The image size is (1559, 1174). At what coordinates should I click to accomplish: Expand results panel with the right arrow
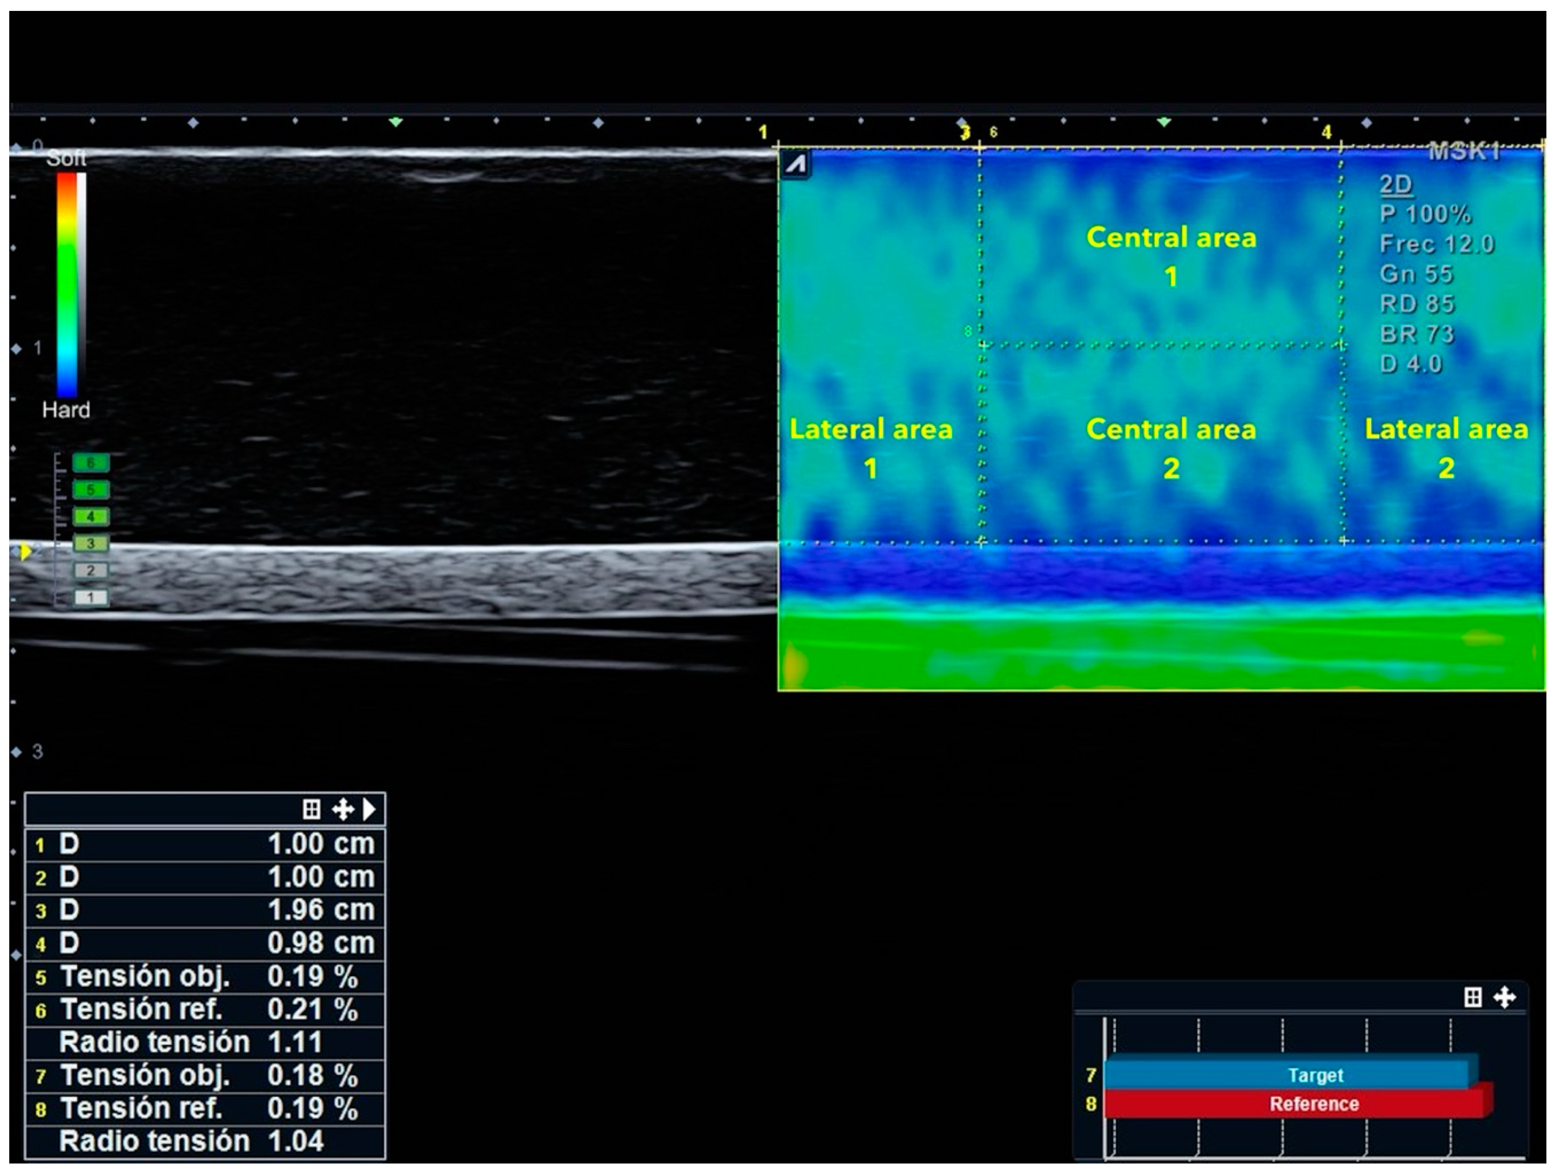tap(369, 810)
